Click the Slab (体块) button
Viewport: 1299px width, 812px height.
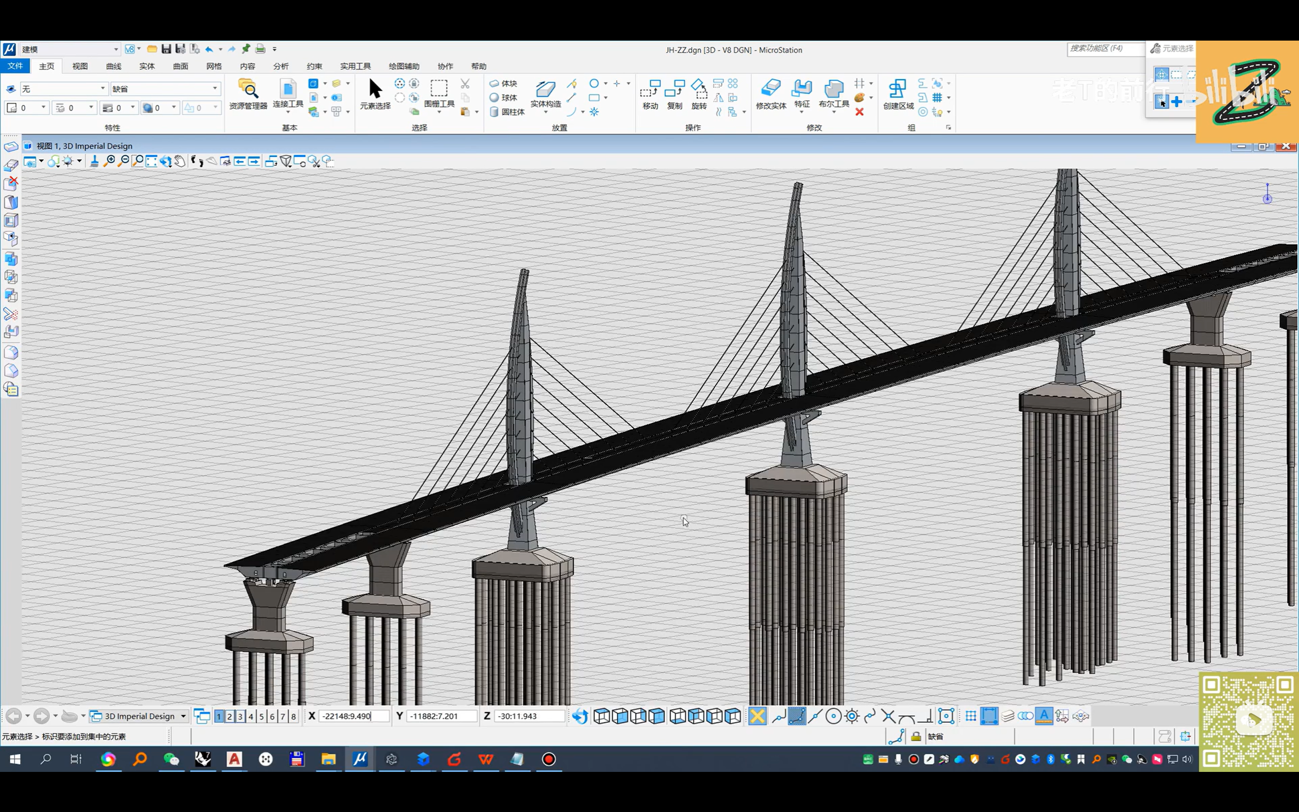503,83
